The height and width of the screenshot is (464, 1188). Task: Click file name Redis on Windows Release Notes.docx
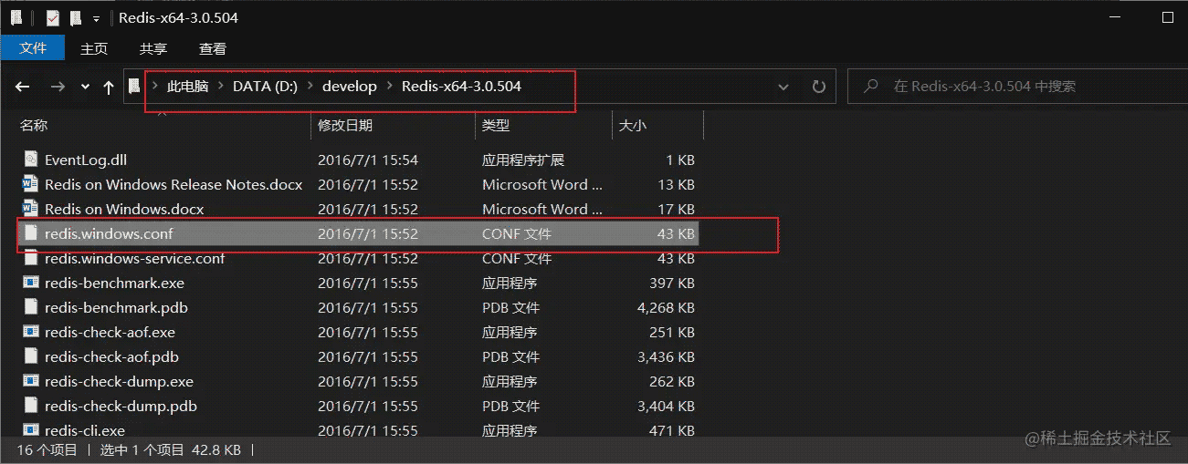point(173,184)
